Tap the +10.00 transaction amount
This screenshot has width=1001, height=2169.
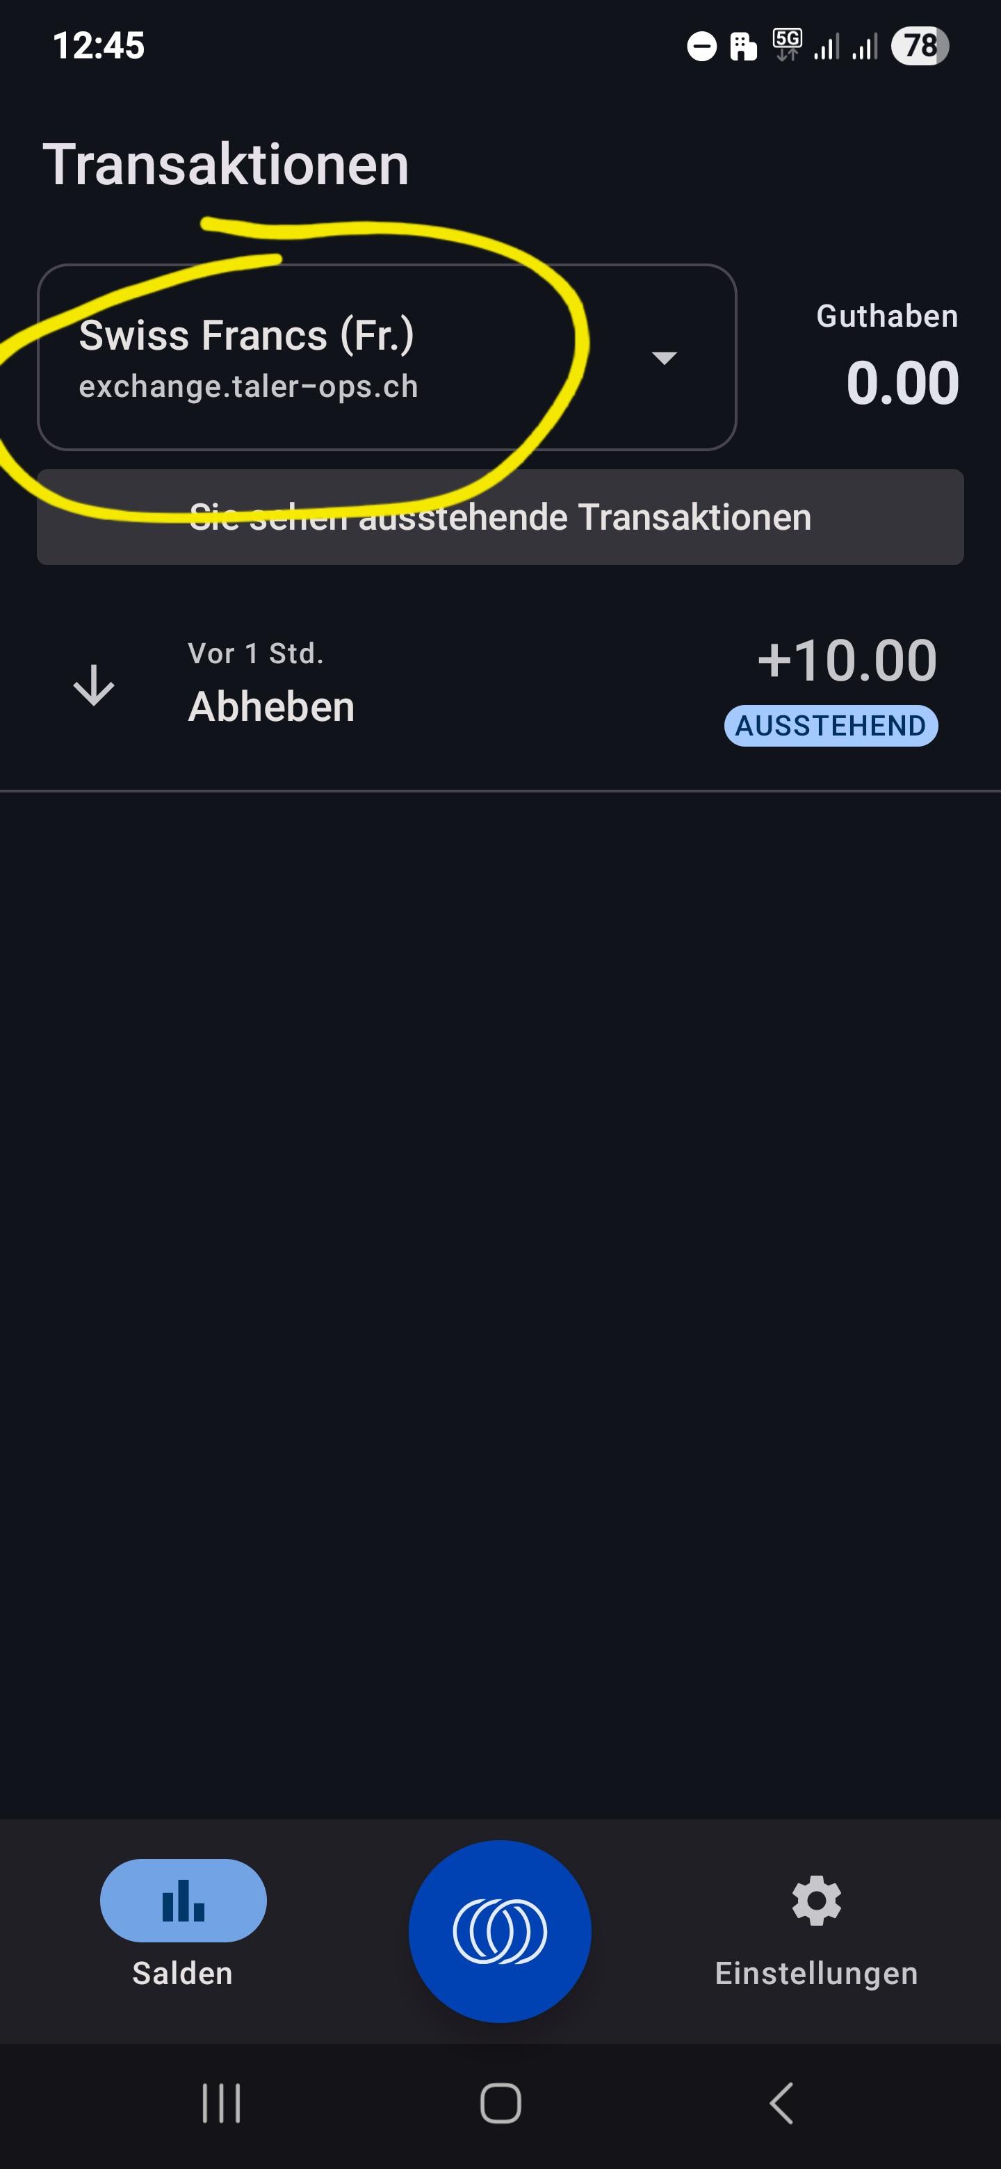click(847, 660)
